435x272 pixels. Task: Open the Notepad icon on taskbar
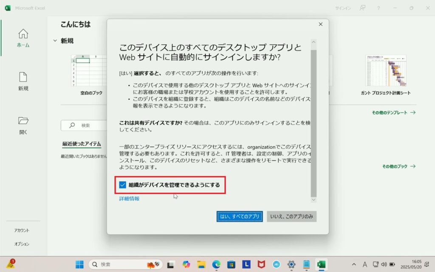[x=306, y=264]
